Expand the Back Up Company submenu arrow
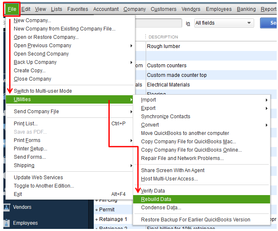This screenshot has width=278, height=231. pyautogui.click(x=131, y=62)
